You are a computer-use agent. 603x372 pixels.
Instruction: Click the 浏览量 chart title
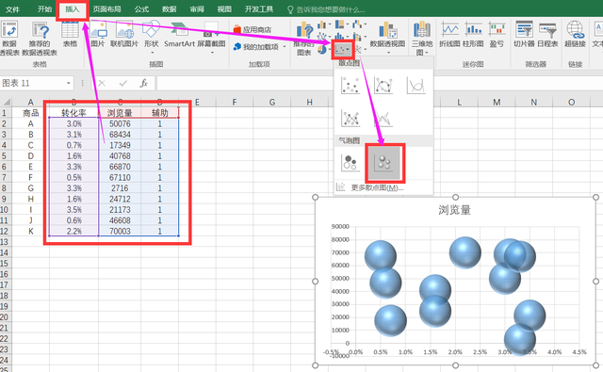(x=454, y=210)
